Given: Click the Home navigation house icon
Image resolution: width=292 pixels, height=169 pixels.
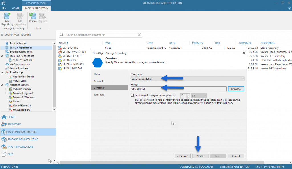Looking at the screenshot, I should pyautogui.click(x=4, y=117).
